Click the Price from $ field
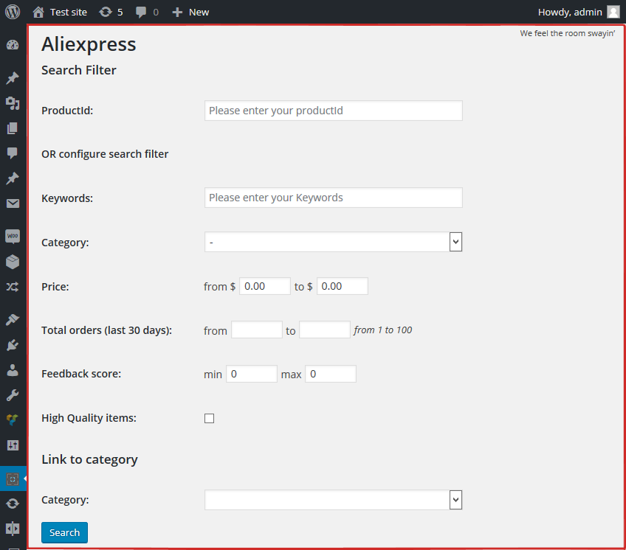Viewport: 626px width, 550px height. (265, 286)
